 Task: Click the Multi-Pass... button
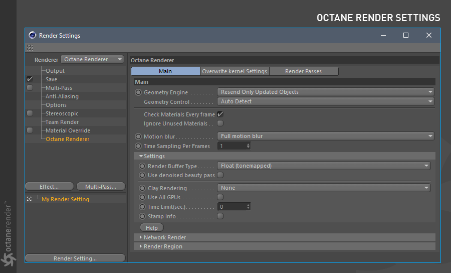101,187
